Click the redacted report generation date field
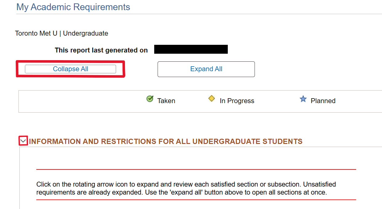Viewport: 382px width, 209px height. (x=191, y=49)
